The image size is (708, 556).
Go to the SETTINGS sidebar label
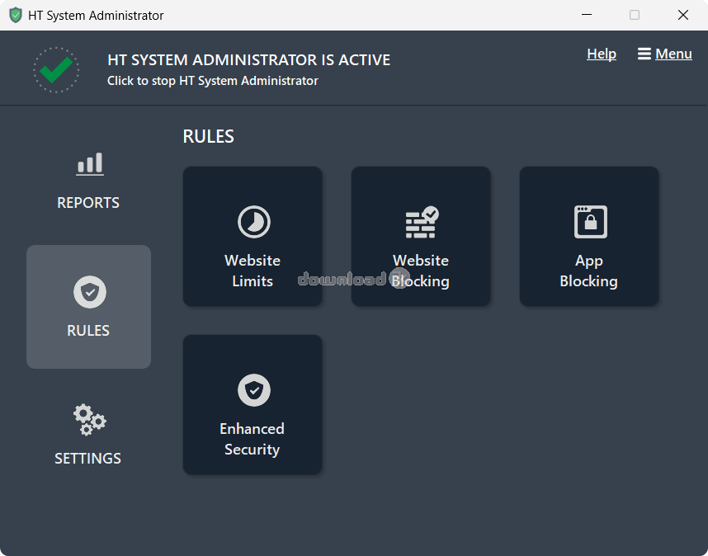point(87,458)
